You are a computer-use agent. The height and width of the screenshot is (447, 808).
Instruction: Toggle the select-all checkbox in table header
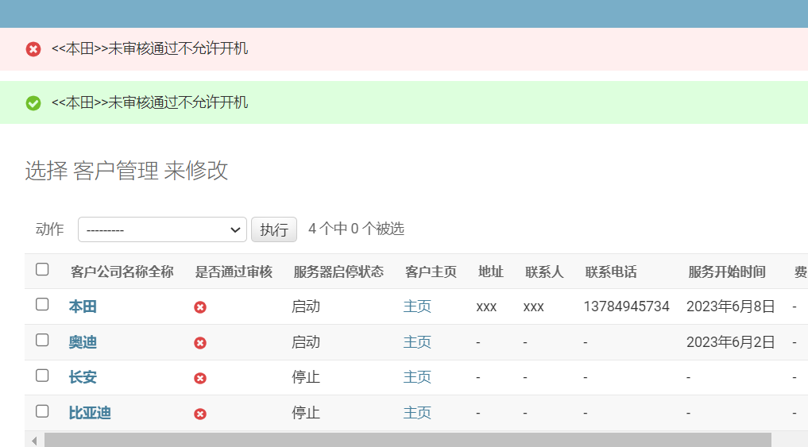(x=42, y=270)
